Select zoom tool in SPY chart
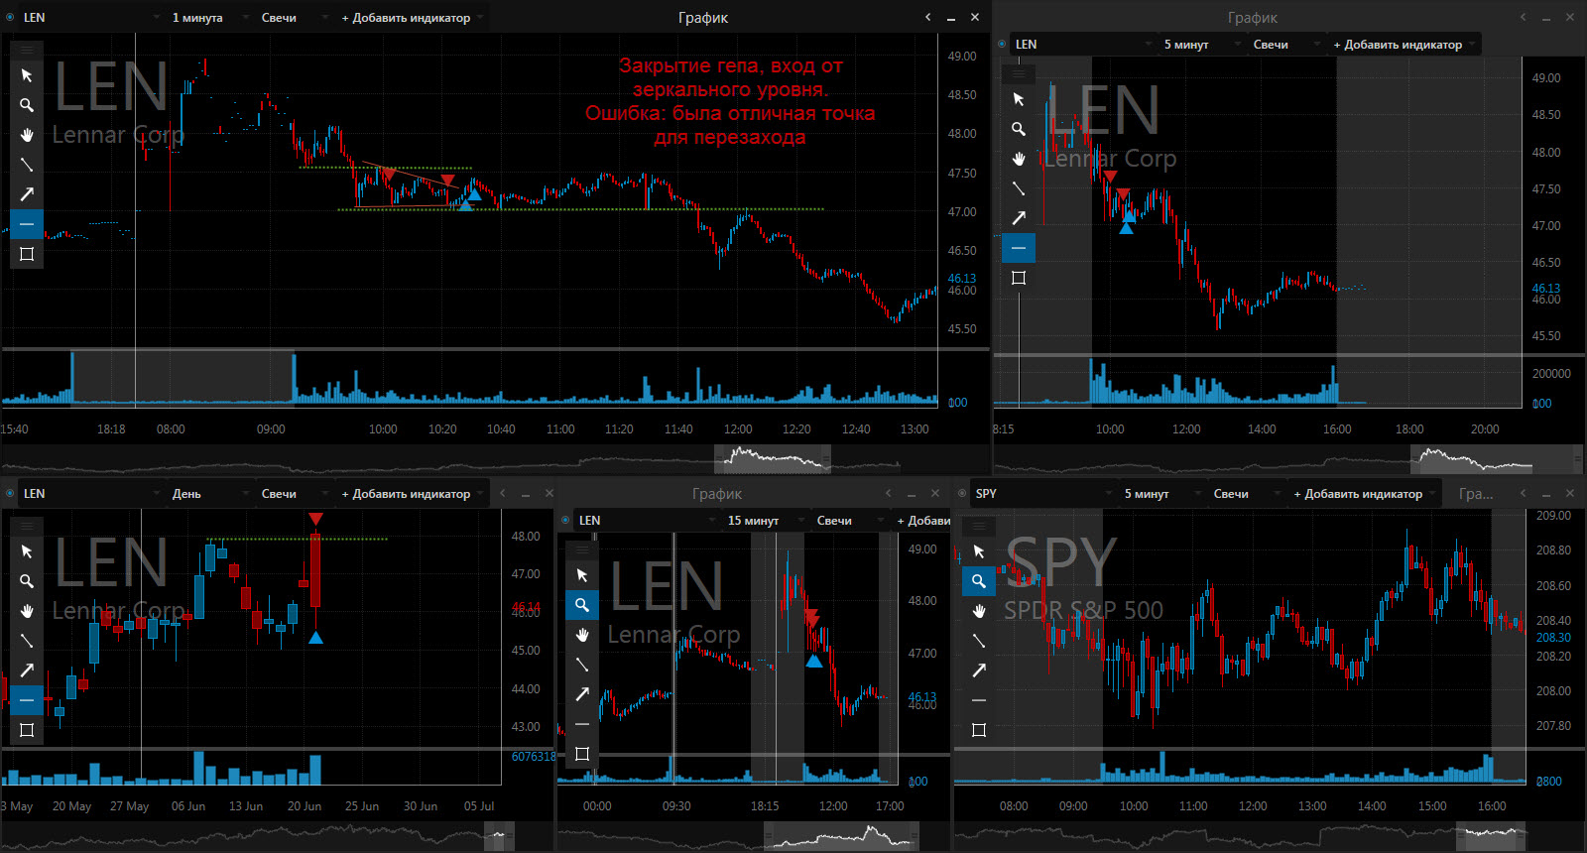This screenshot has width=1587, height=853. pyautogui.click(x=979, y=581)
